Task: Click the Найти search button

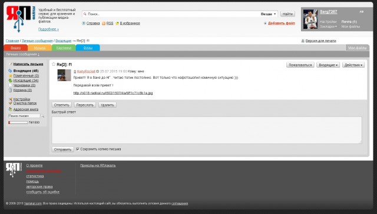Action: (287, 14)
